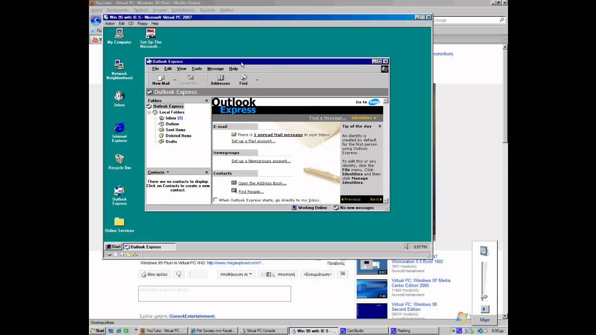Open Outlook Express File menu
Screen dimensions: 596x335
click(x=156, y=68)
